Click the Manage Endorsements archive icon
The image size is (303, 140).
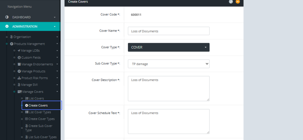click(x=19, y=64)
